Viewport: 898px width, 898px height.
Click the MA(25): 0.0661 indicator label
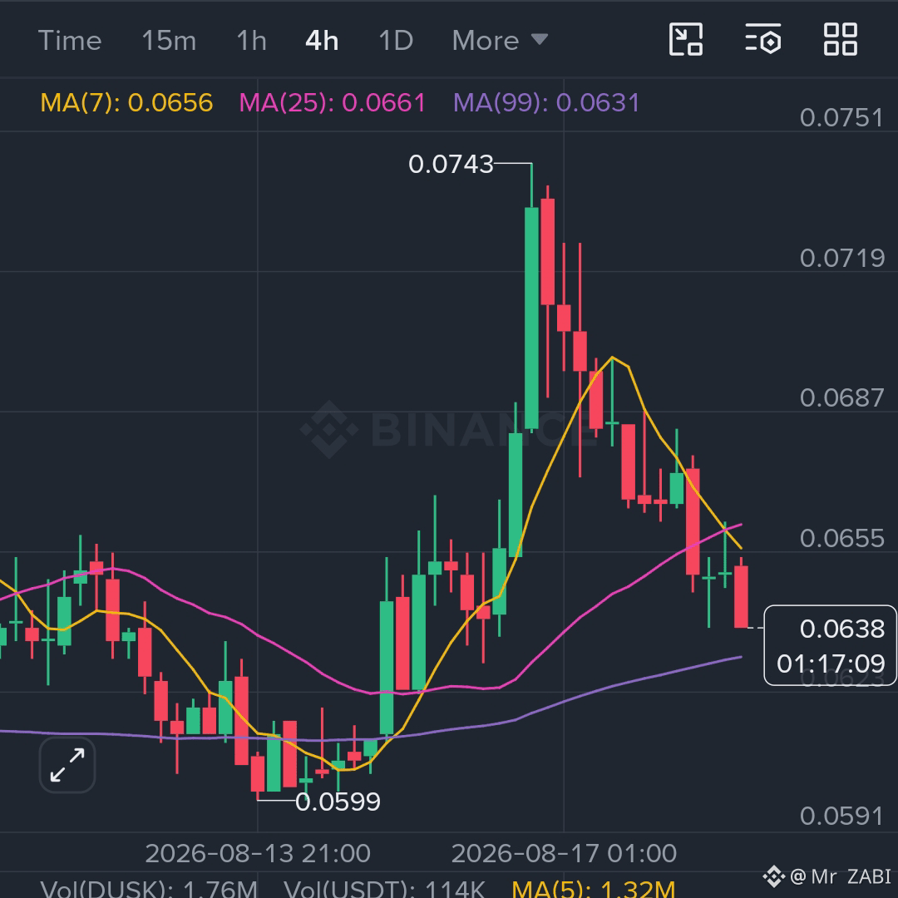332,103
